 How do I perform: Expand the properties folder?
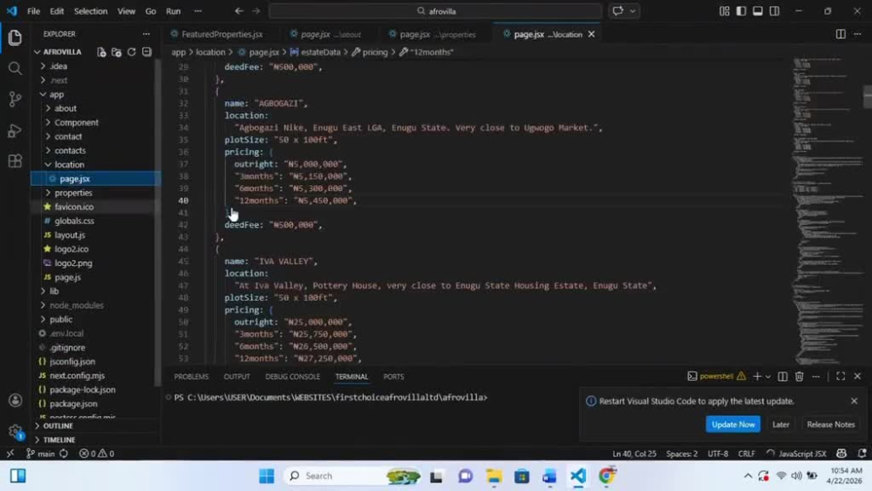(48, 193)
